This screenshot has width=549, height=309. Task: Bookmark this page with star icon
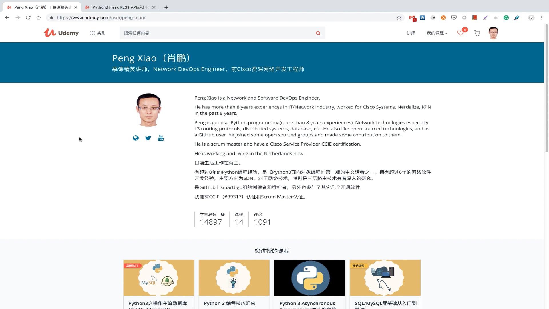(x=399, y=18)
